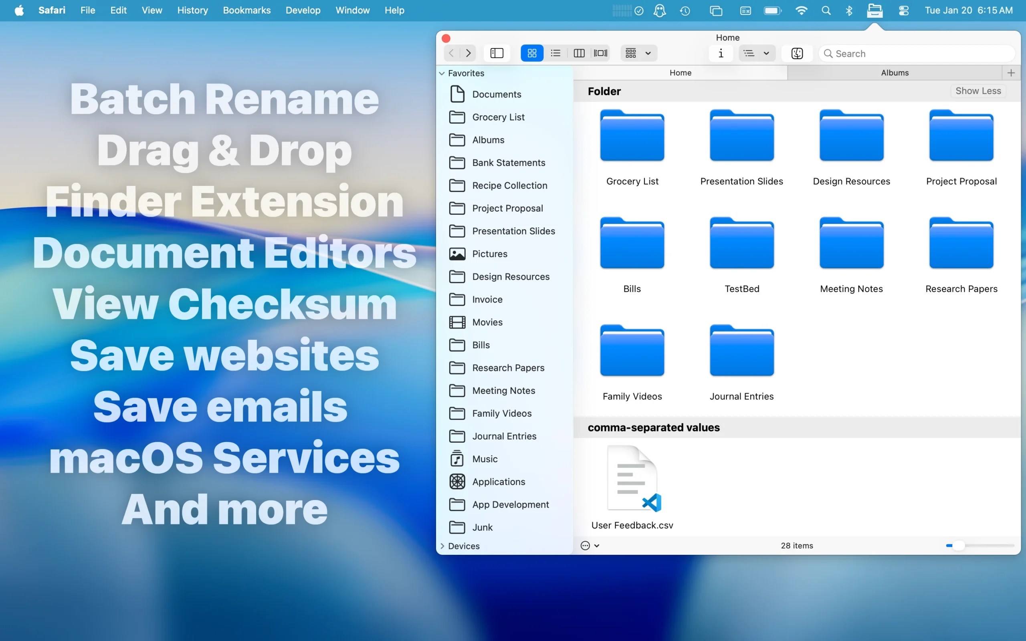
Task: Switch to the Albums tab
Action: [x=895, y=73]
